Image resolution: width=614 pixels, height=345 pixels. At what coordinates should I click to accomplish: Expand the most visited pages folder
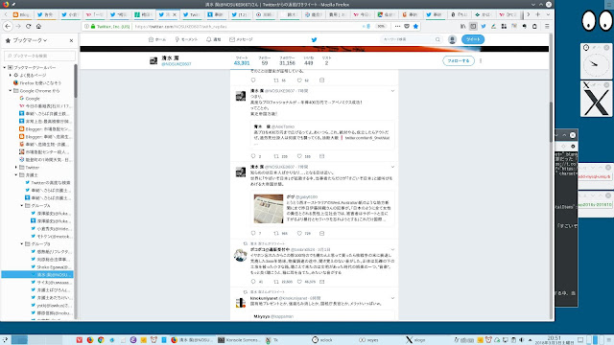[11, 75]
